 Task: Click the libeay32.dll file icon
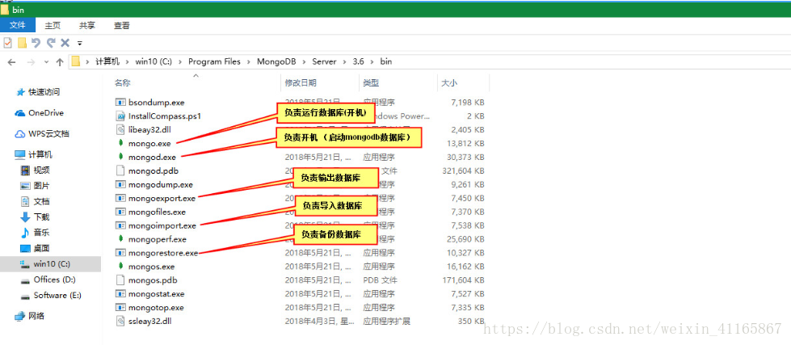pos(120,129)
